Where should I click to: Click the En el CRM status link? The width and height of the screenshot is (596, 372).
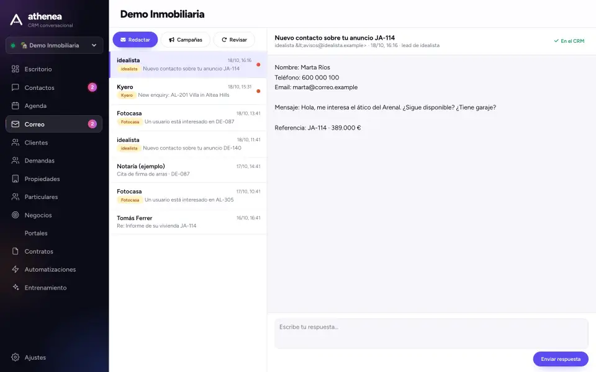569,41
